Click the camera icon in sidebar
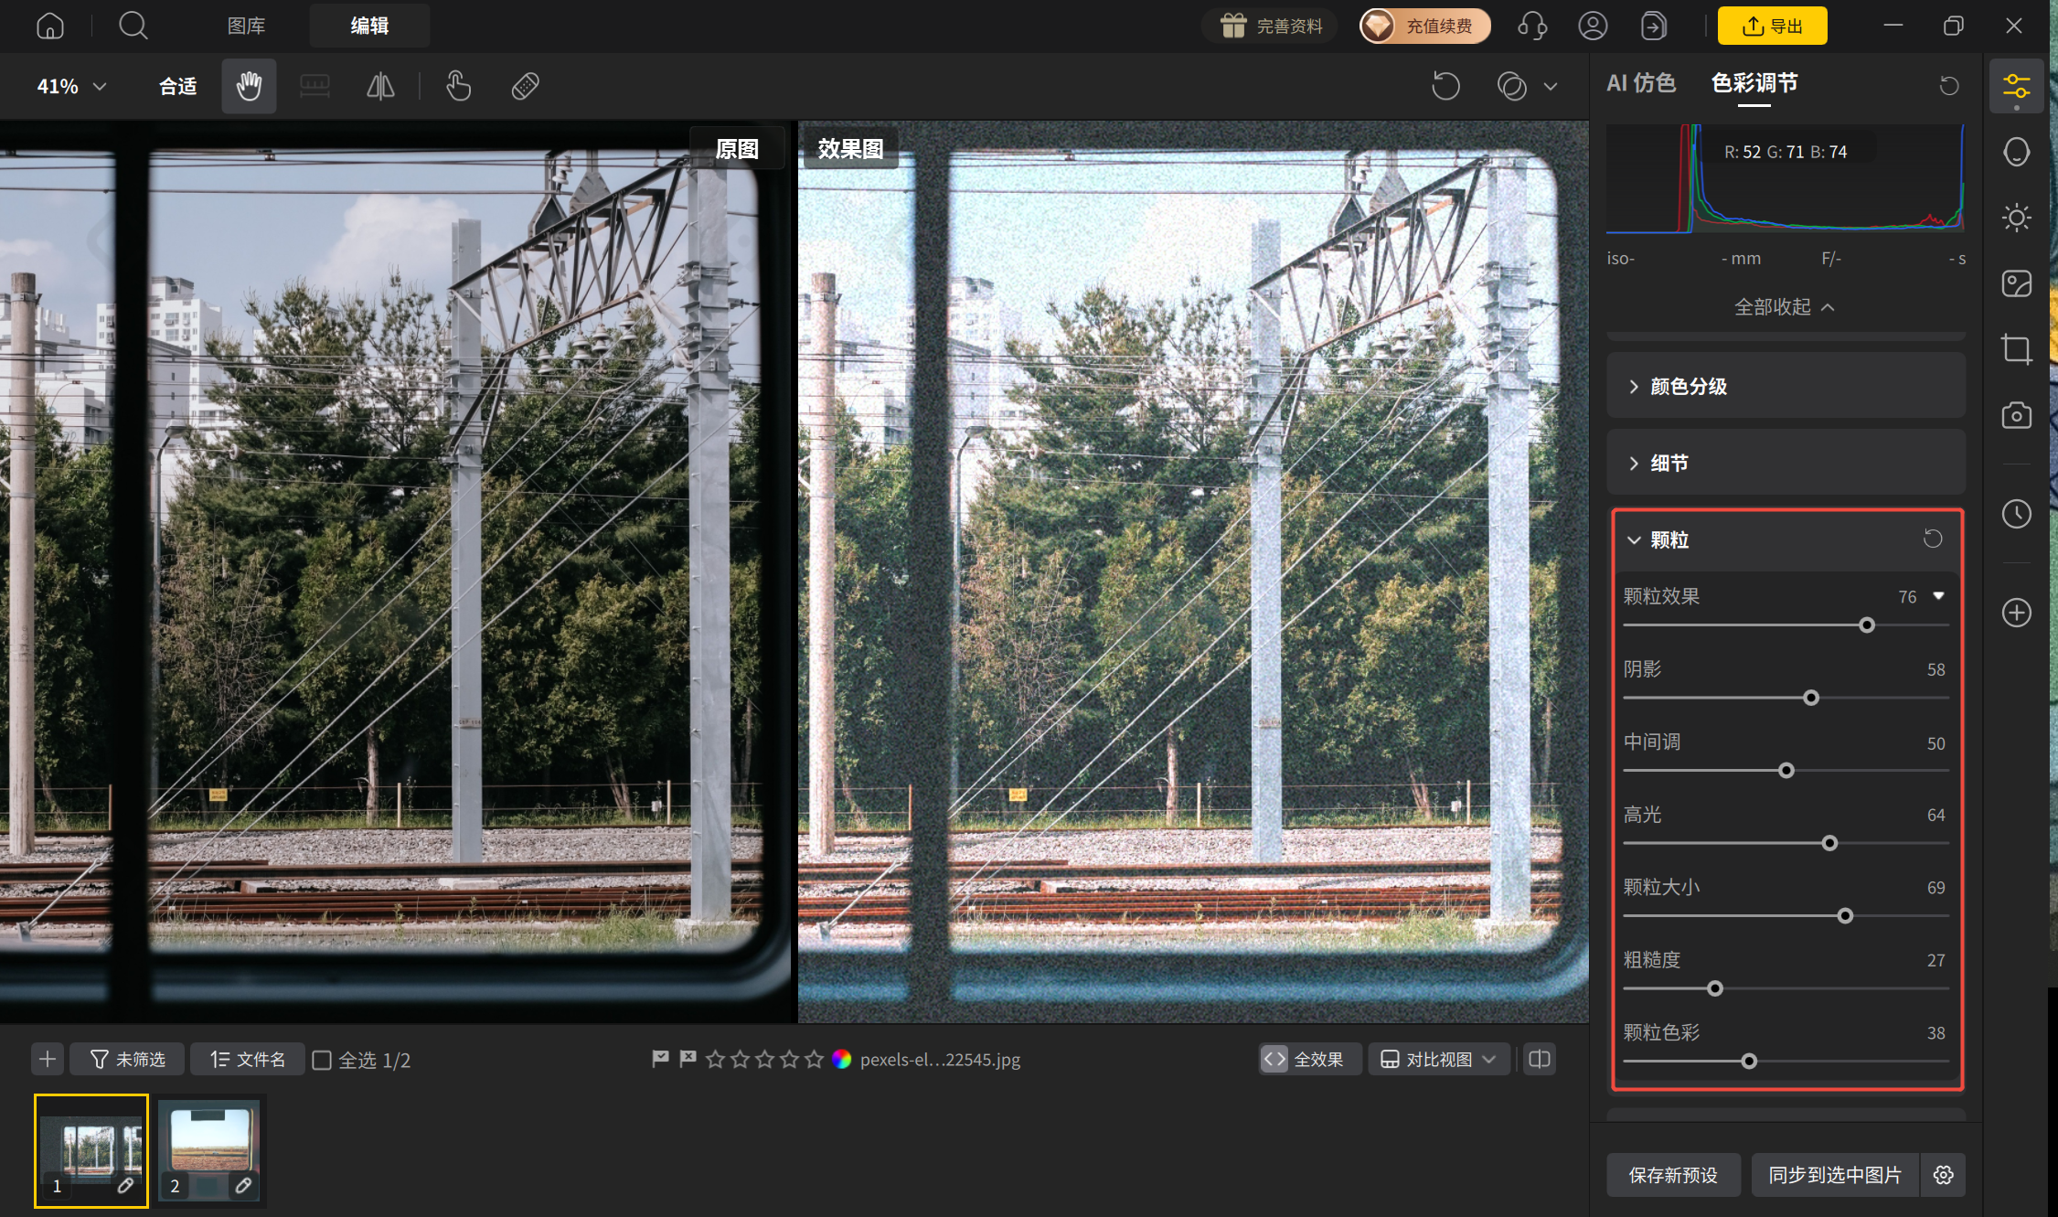Image resolution: width=2058 pixels, height=1217 pixels. (2016, 415)
